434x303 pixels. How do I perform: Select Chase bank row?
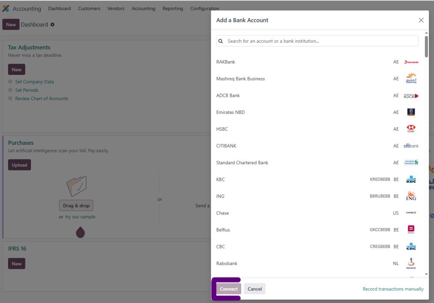click(x=317, y=213)
